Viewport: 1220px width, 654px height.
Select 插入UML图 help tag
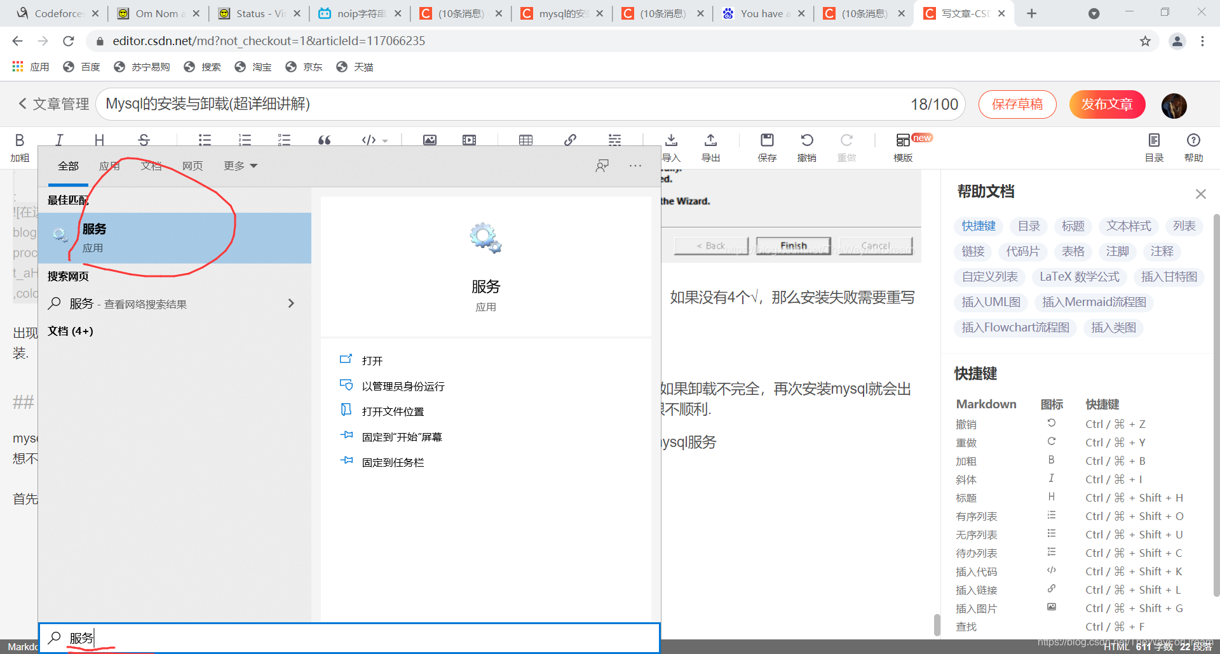click(x=991, y=302)
